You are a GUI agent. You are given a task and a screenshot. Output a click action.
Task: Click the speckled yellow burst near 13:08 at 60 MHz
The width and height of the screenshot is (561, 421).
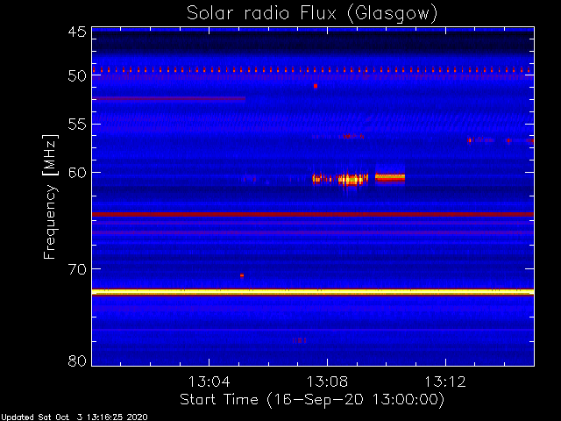(x=340, y=179)
